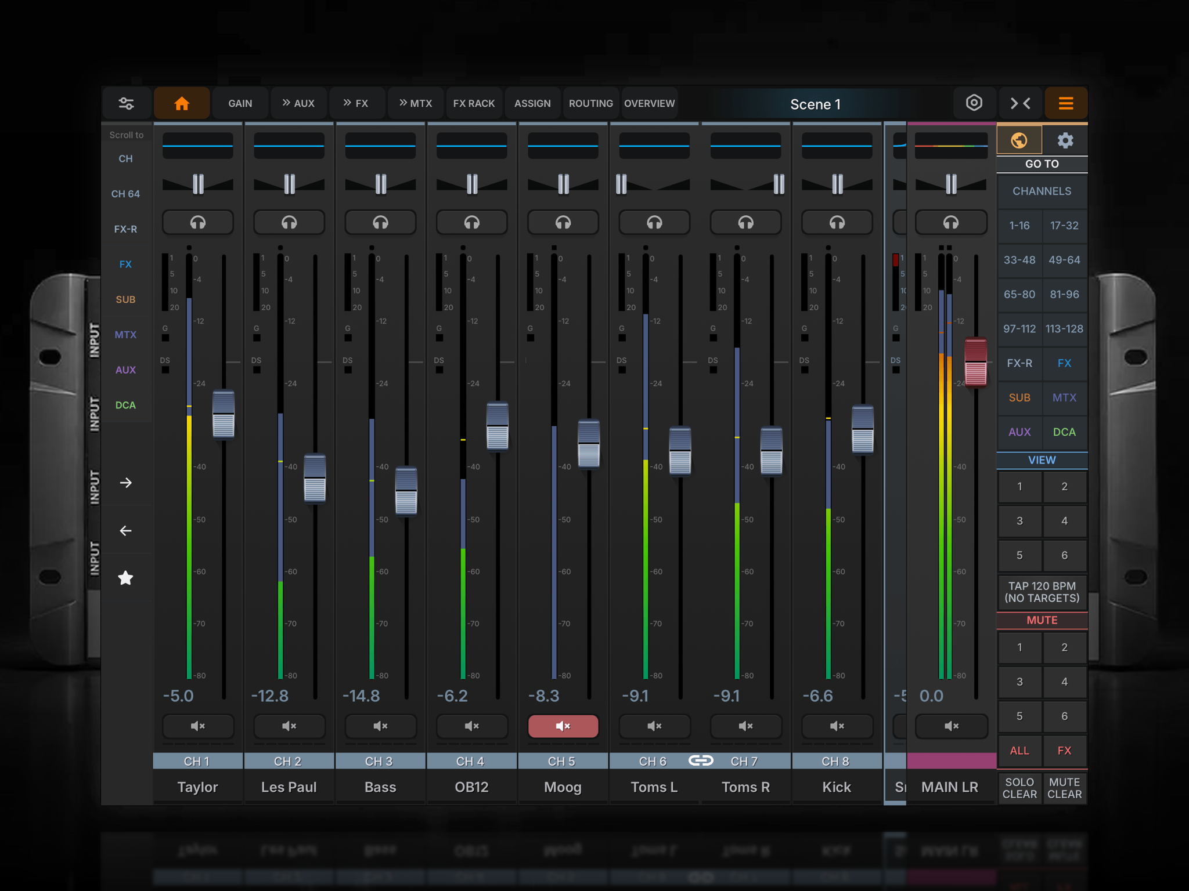The image size is (1189, 891).
Task: Click the Taylor channel fader handle
Action: coord(224,414)
